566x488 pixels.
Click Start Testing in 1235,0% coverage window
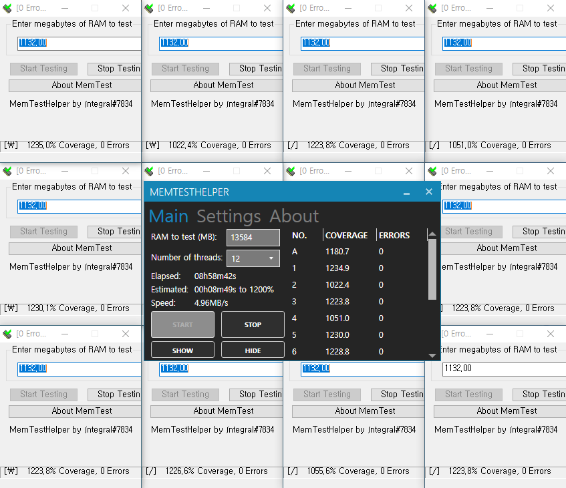[43, 69]
